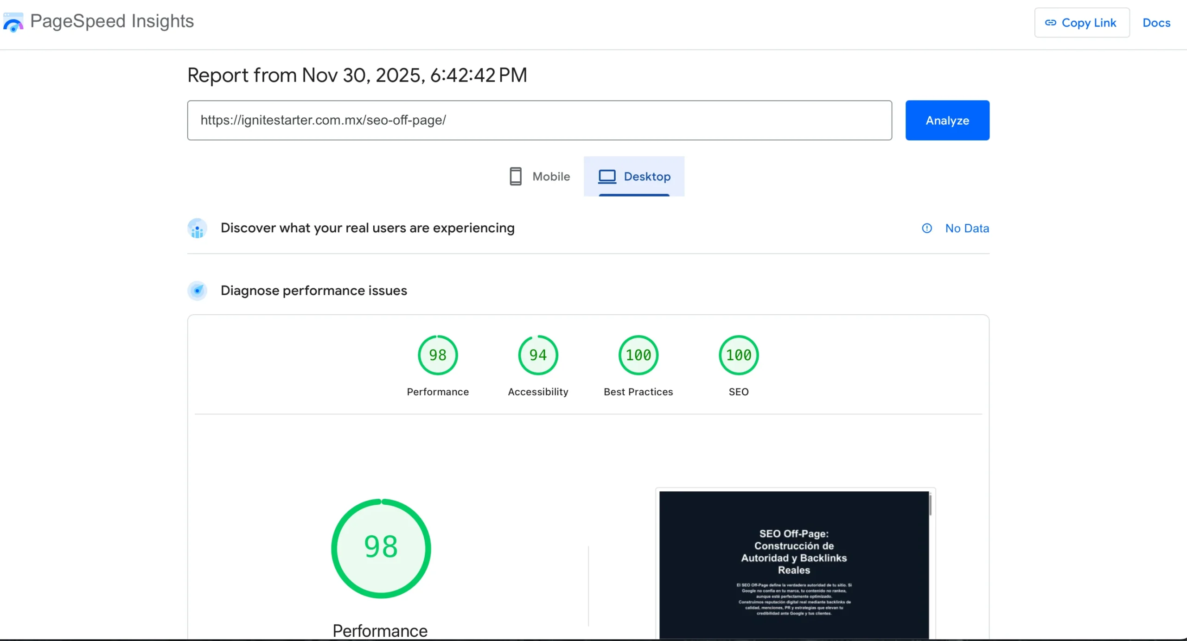
Task: Click the Analyze button
Action: 947,120
